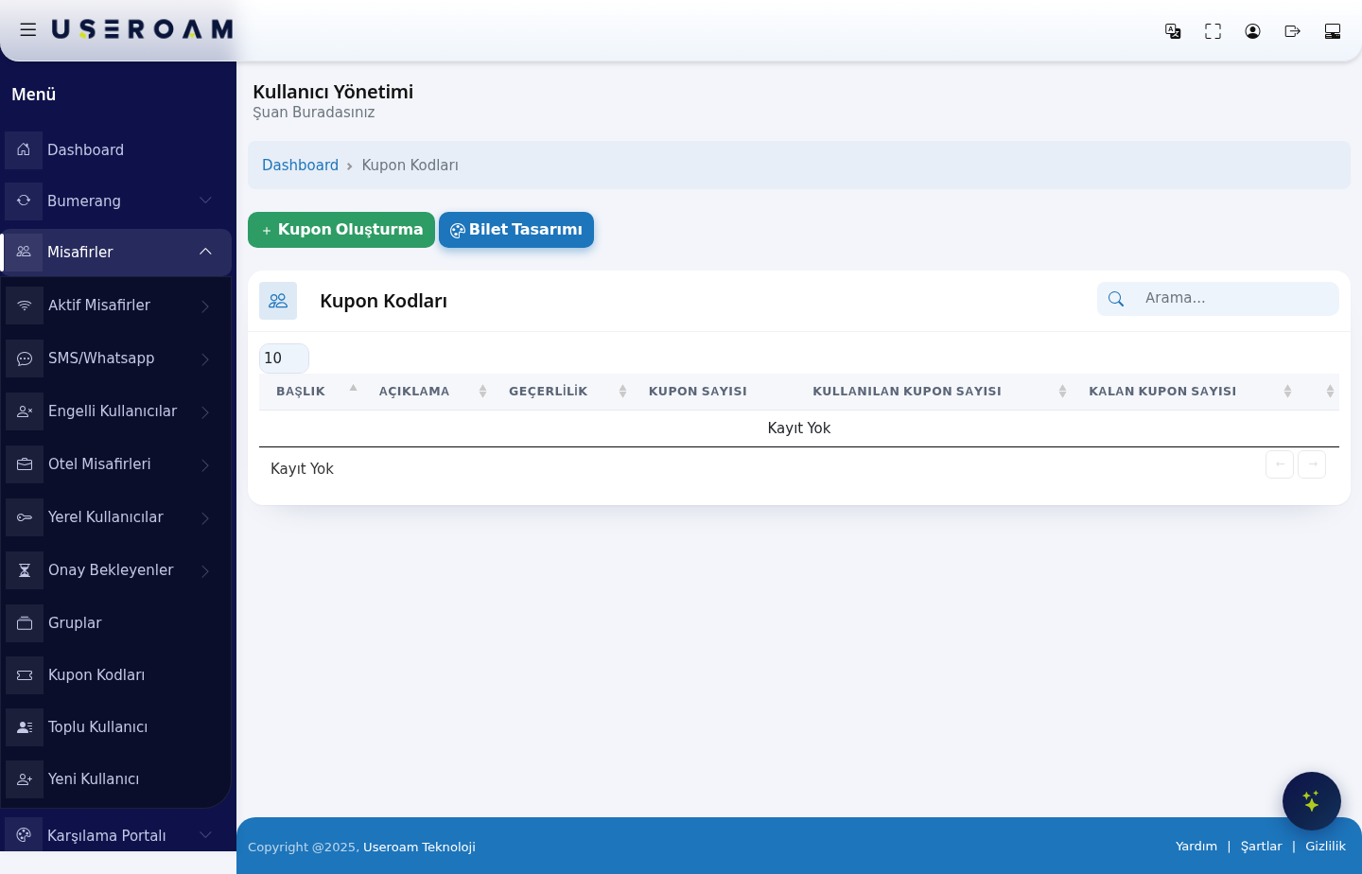Click the Engelli Kullanıcılar blocked-user icon
This screenshot has height=874, width=1362.
tap(25, 411)
